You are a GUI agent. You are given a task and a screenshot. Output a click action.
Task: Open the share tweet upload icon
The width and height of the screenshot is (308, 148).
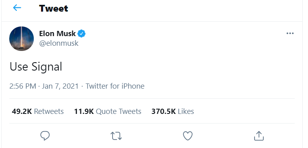[x=259, y=136]
